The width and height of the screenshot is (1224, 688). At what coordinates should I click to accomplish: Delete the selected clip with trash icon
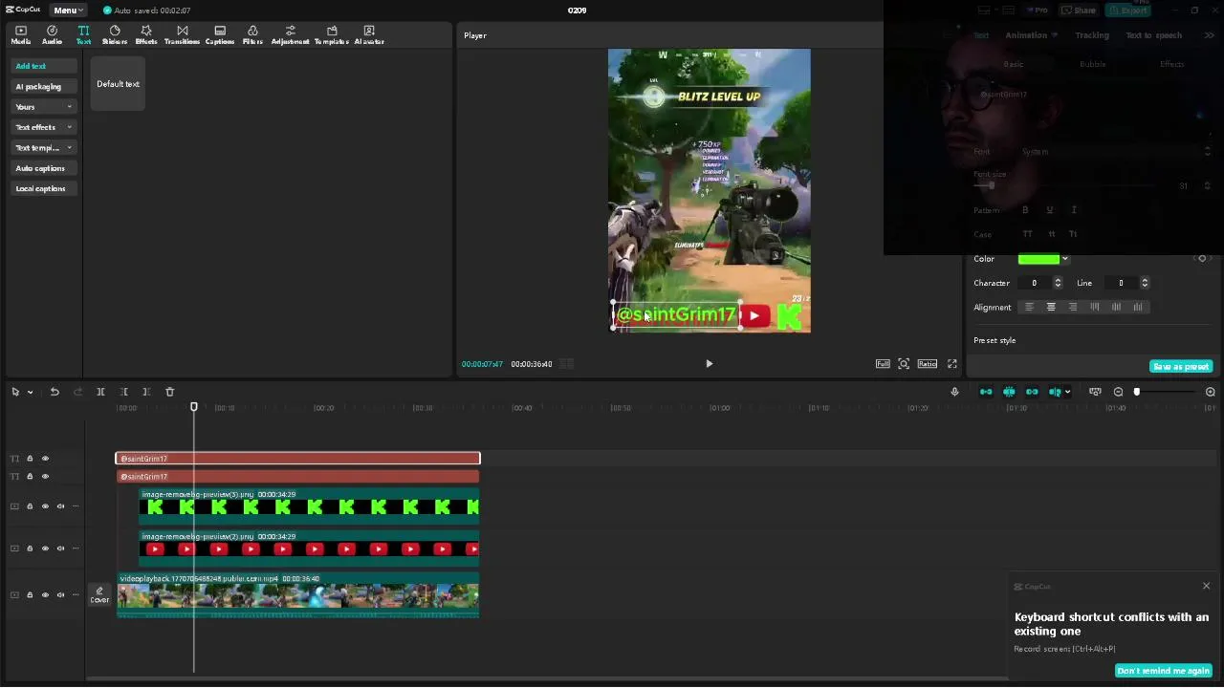[x=170, y=392]
